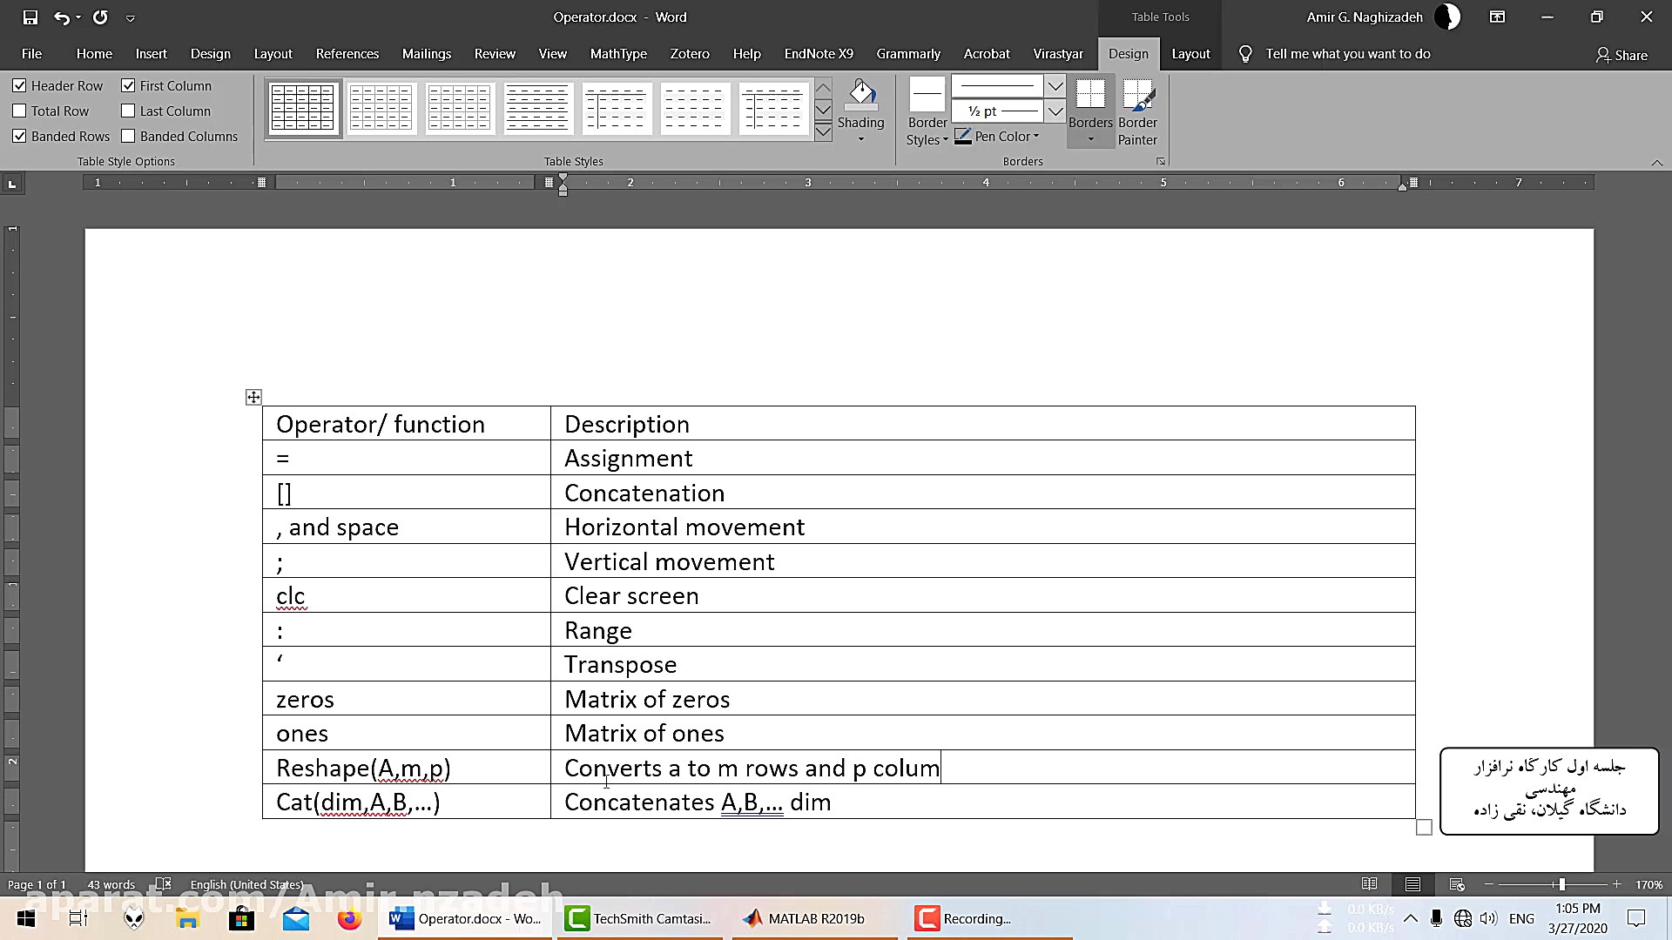Enable the Total Row checkbox
1672x940 pixels.
(x=19, y=111)
